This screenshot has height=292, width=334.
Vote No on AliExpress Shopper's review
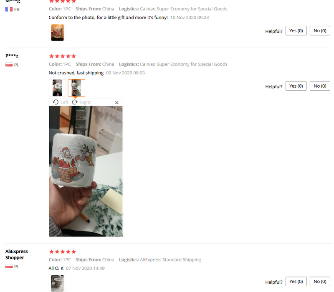(x=320, y=281)
